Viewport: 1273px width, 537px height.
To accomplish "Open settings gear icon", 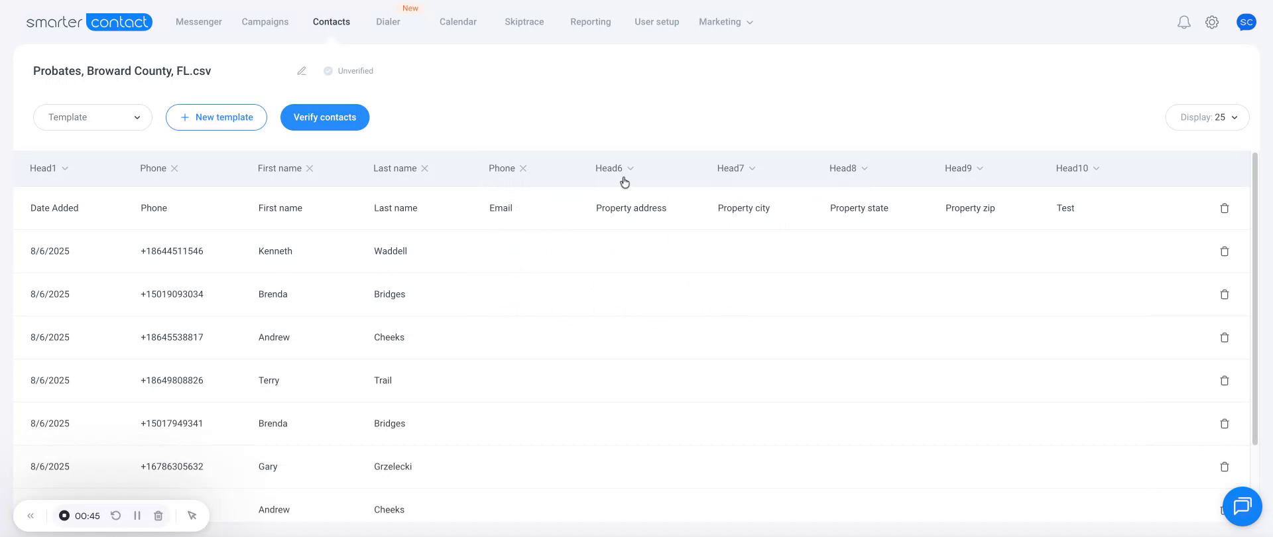I will 1212,23.
